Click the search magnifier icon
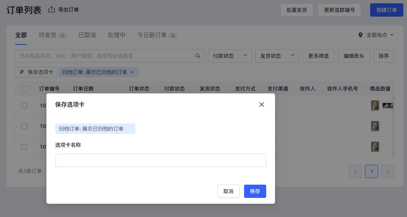This screenshot has height=217, width=407. pyautogui.click(x=198, y=56)
